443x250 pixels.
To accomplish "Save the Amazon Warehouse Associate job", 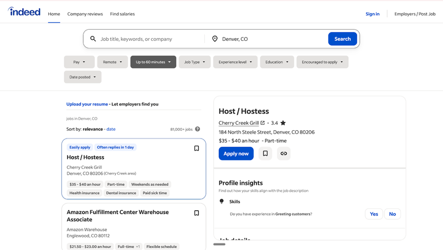I will [196, 213].
